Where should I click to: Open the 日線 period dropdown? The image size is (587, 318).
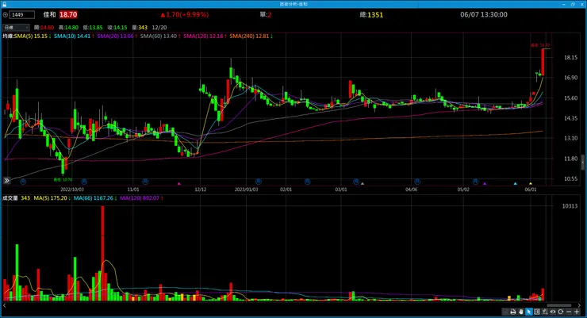pyautogui.click(x=16, y=27)
